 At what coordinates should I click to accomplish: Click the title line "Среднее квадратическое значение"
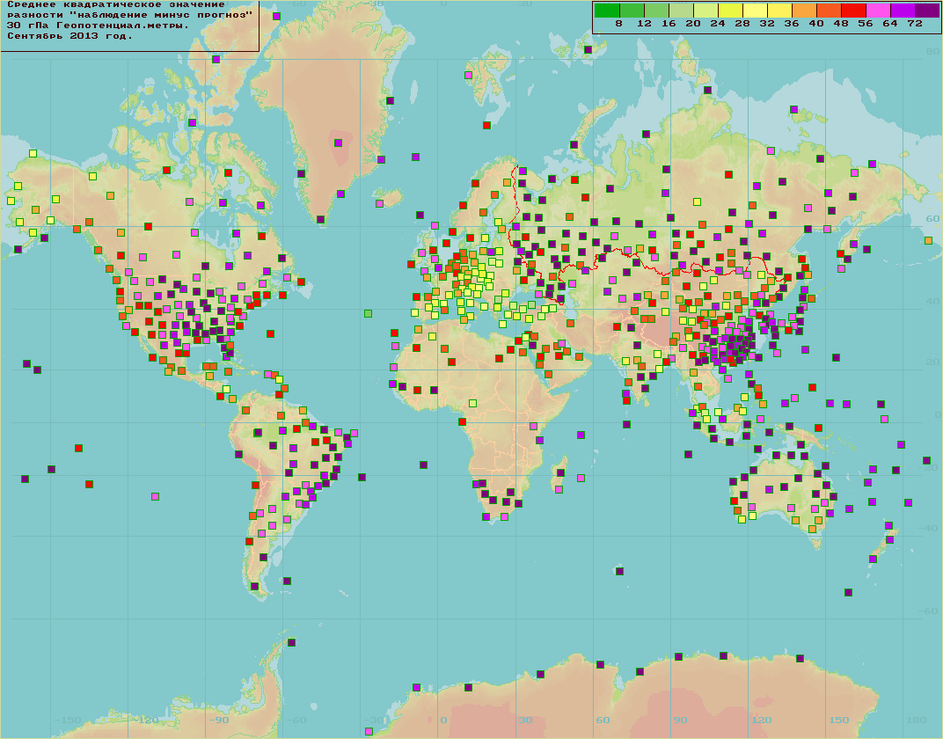pos(115,4)
